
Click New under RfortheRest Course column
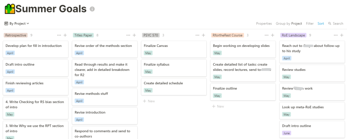(x=218, y=106)
